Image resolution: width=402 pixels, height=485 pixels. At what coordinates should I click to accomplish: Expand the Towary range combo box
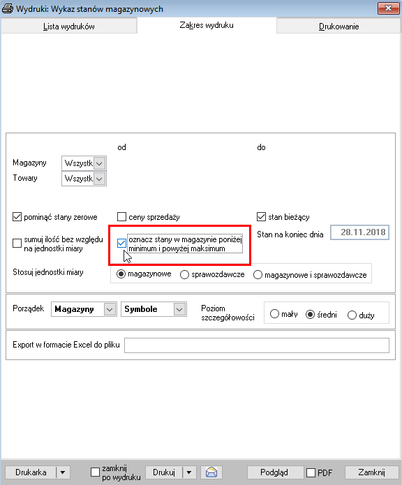tap(99, 179)
